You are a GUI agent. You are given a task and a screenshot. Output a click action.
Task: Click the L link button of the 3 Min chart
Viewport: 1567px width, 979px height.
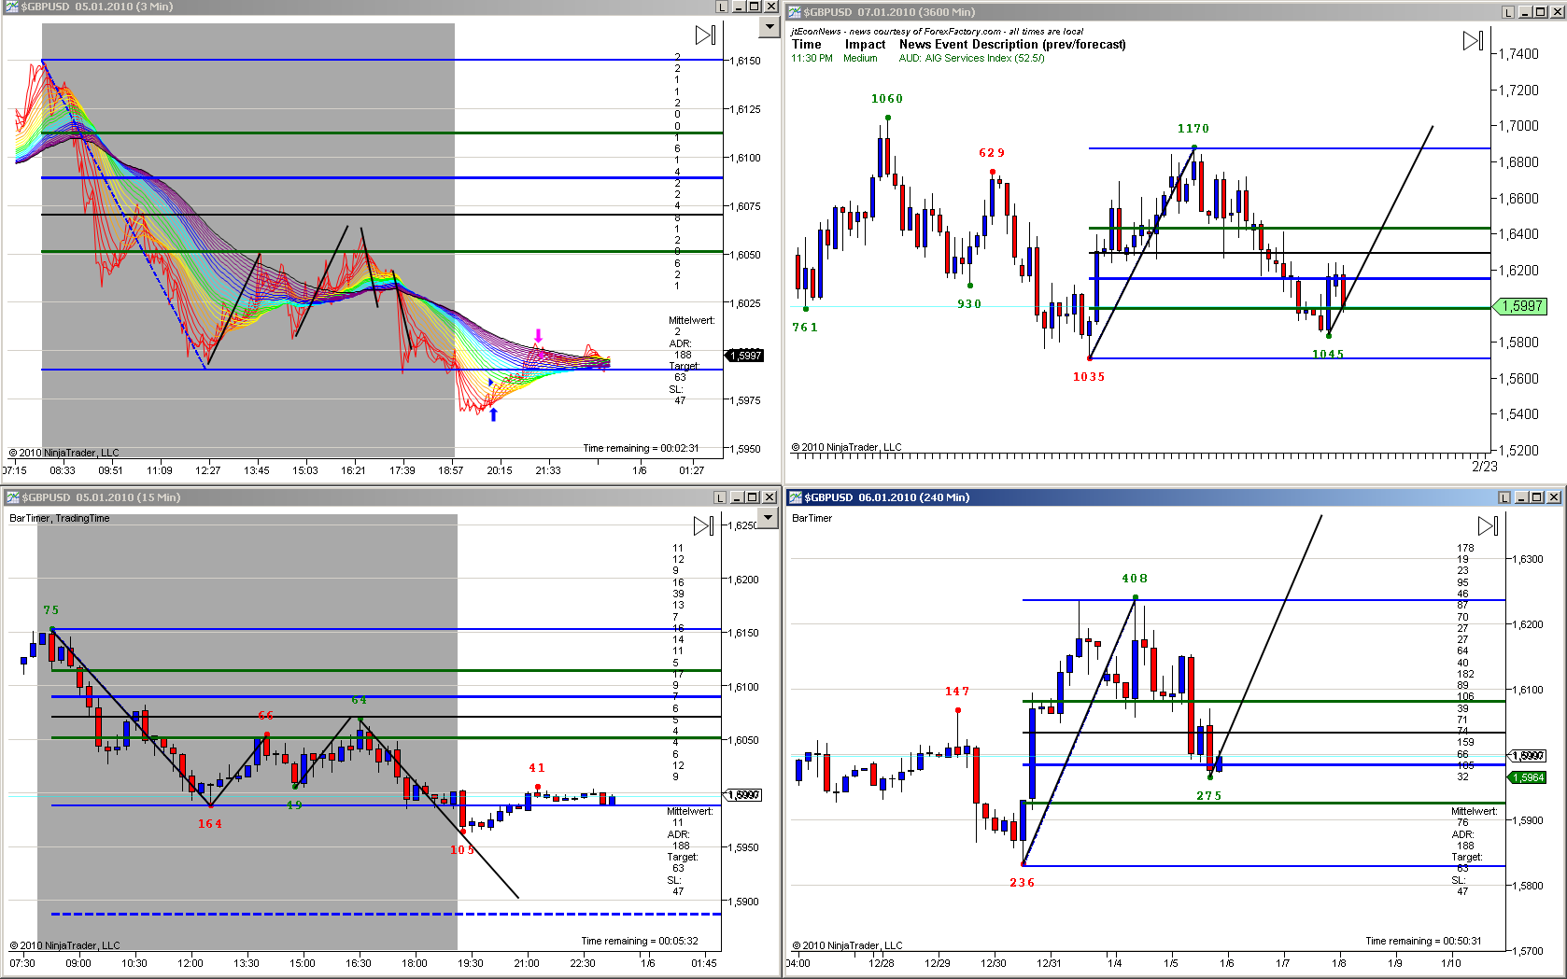[722, 7]
